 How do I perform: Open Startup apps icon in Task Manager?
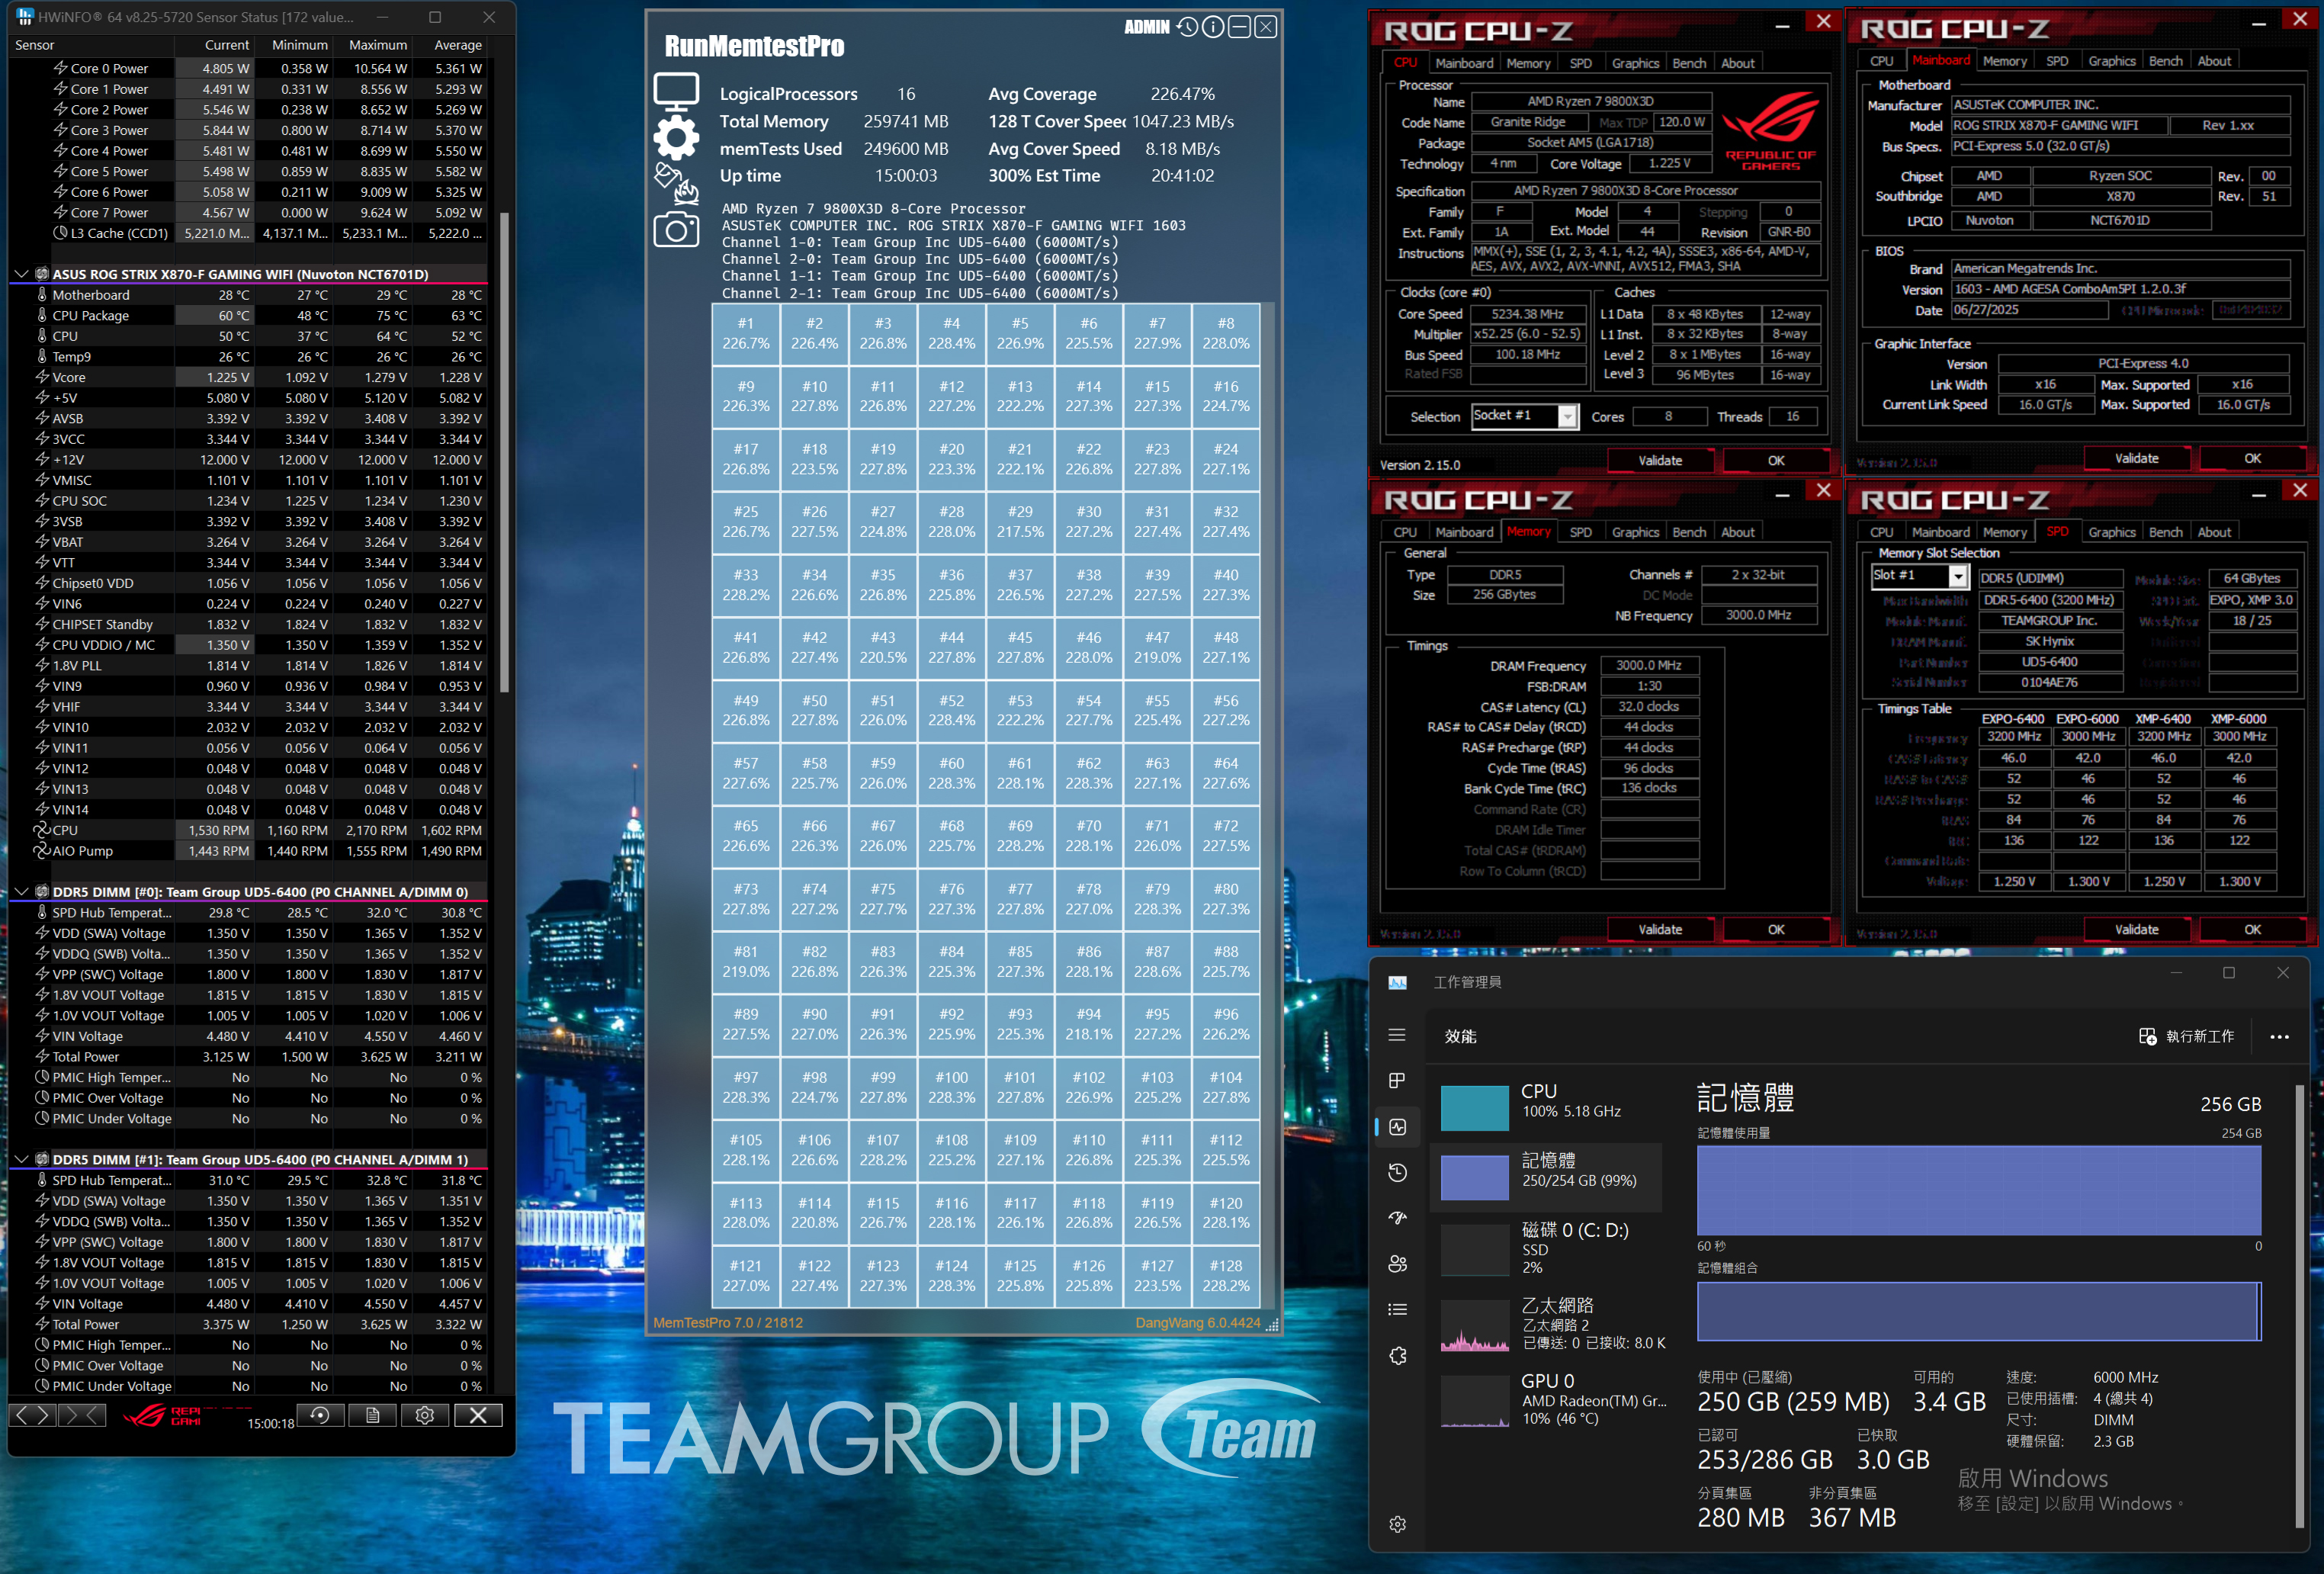[x=1397, y=1217]
